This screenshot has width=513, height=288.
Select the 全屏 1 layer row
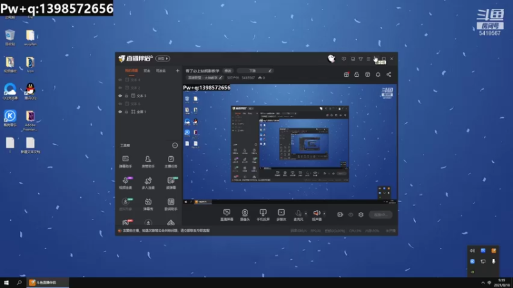(x=148, y=111)
